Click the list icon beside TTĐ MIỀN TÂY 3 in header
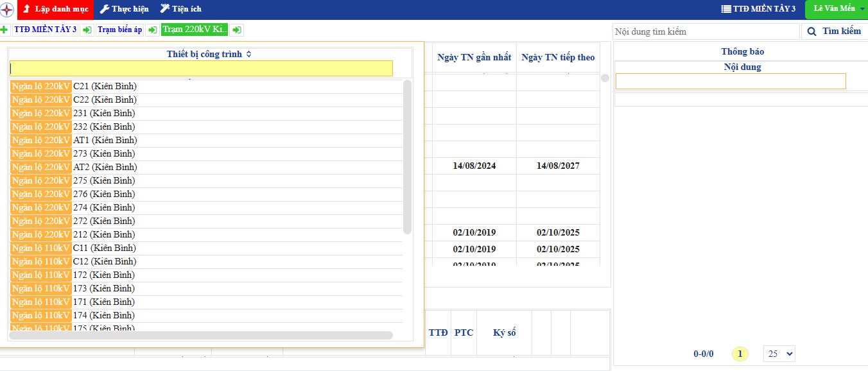The image size is (868, 371). (725, 9)
